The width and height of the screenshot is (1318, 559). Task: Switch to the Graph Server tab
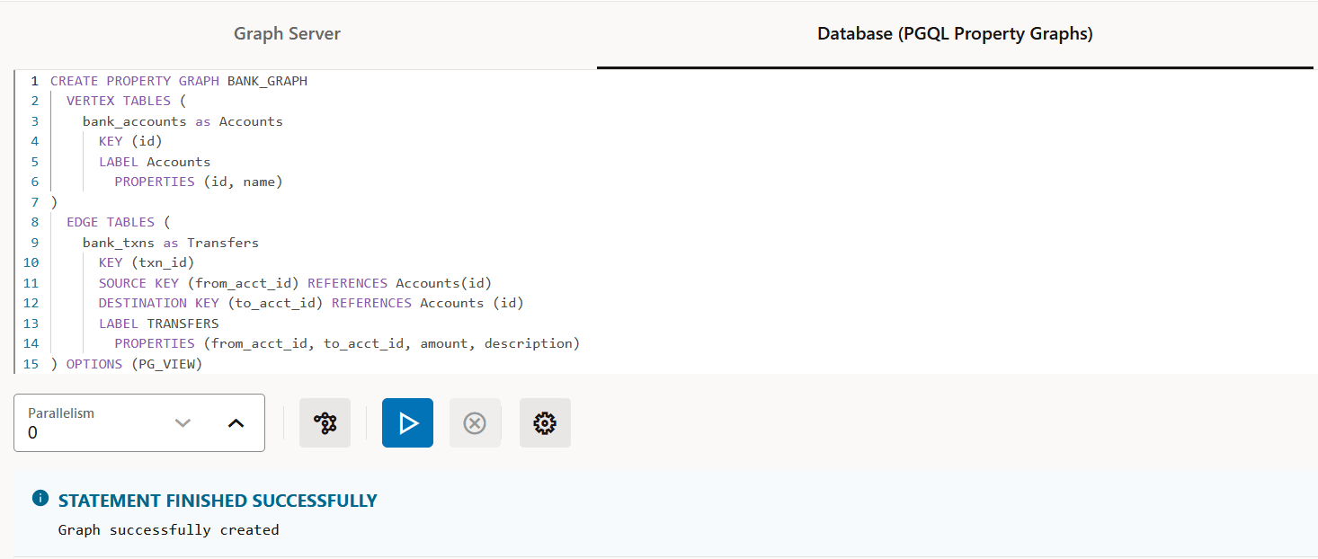287,34
